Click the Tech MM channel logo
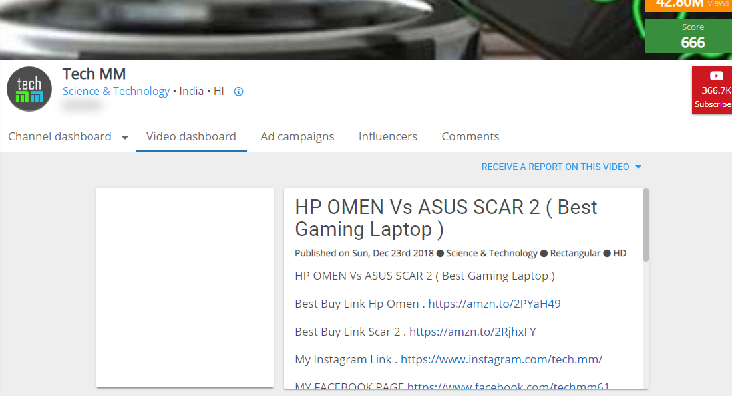 click(29, 89)
